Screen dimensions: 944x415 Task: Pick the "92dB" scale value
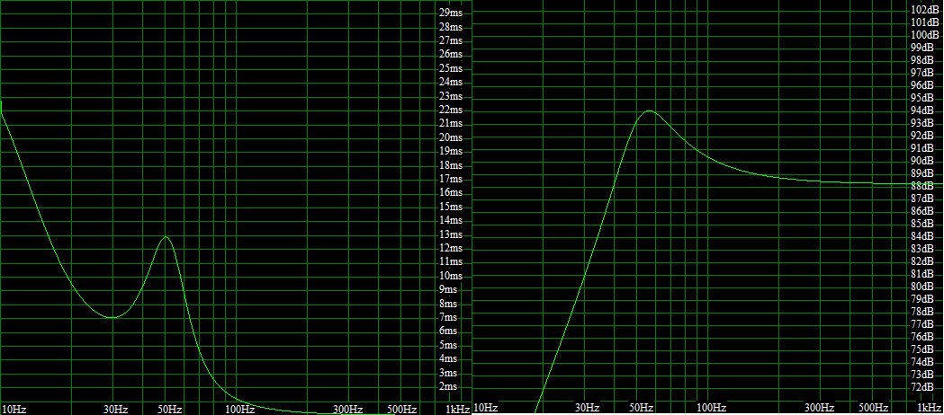[x=922, y=136]
